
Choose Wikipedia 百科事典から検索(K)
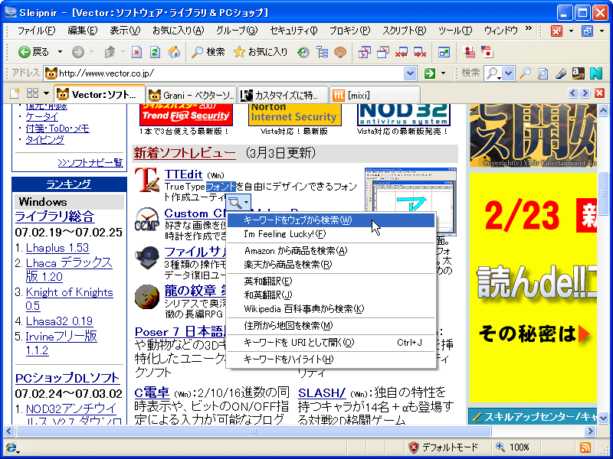click(x=331, y=309)
